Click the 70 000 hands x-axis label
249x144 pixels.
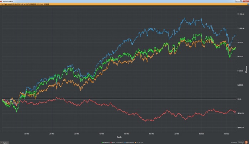[176, 134]
